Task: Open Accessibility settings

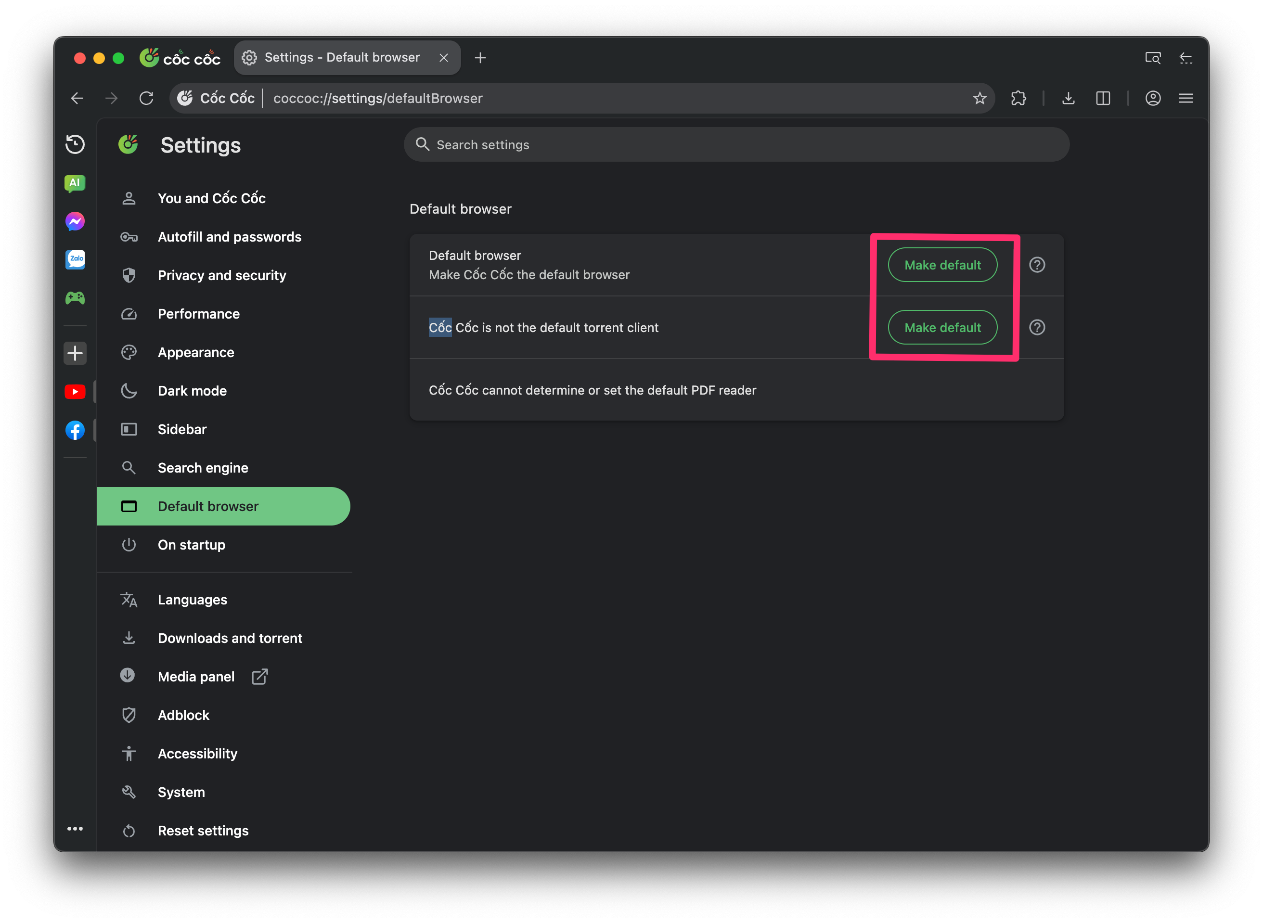Action: coord(223,754)
